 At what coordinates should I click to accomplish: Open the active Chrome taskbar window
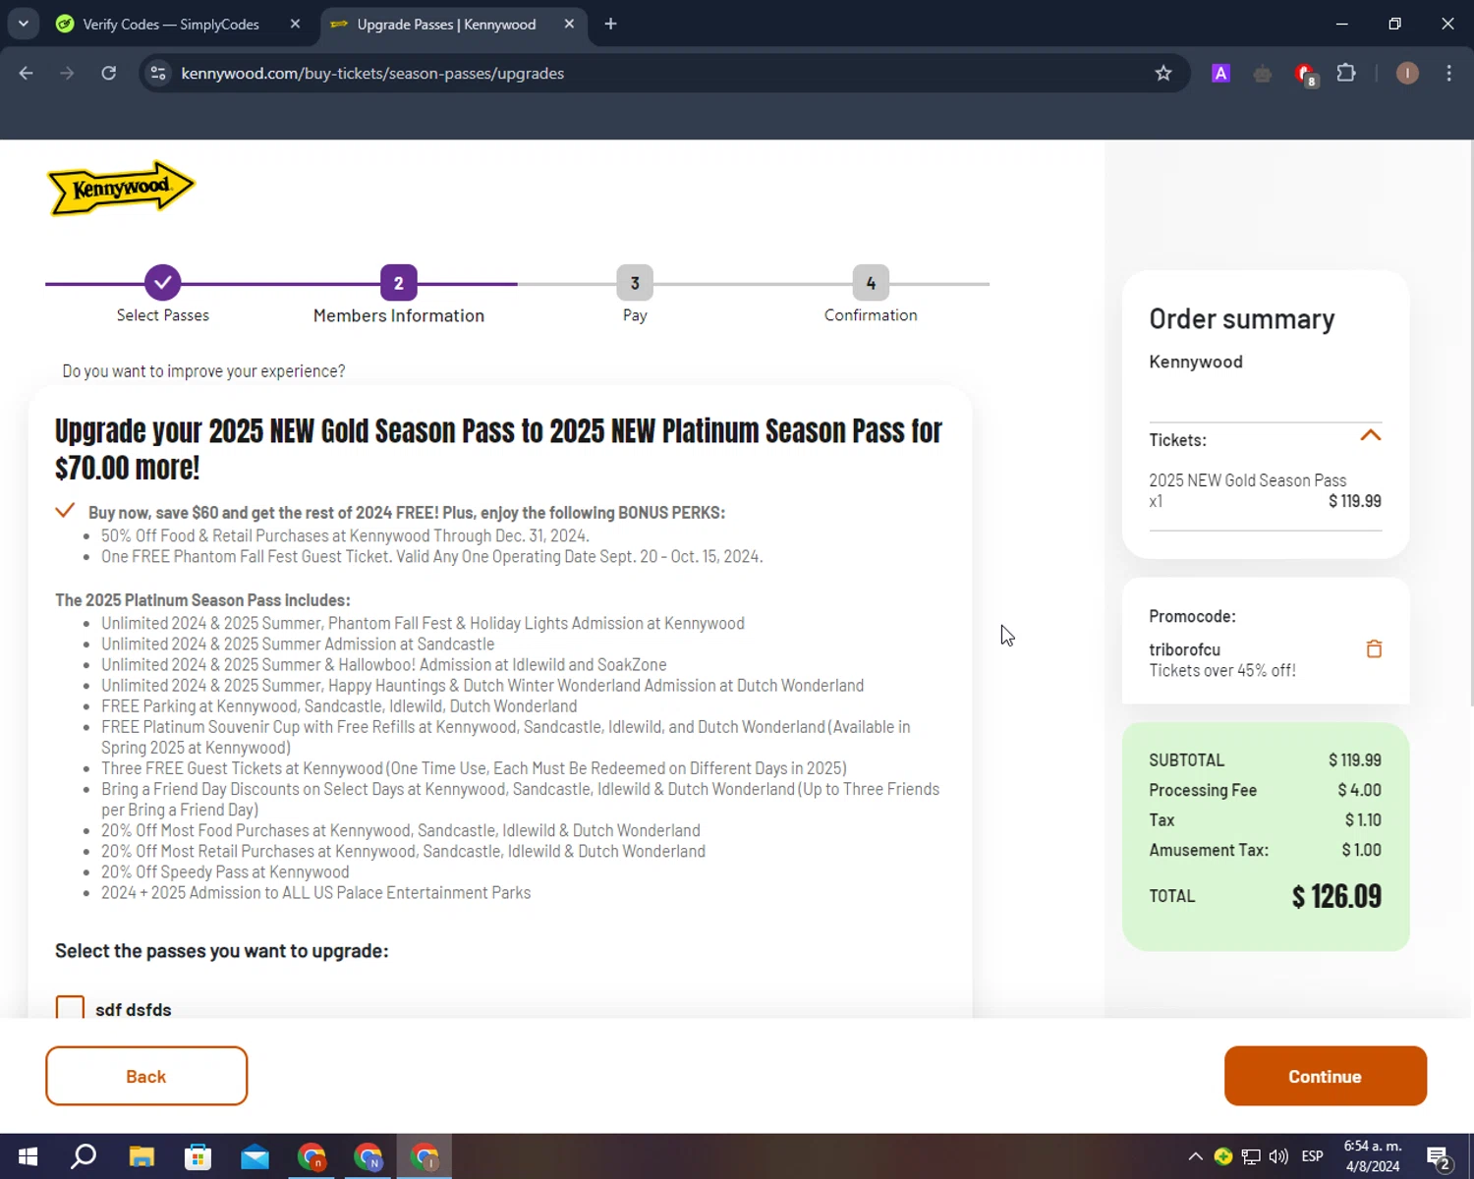(x=425, y=1156)
